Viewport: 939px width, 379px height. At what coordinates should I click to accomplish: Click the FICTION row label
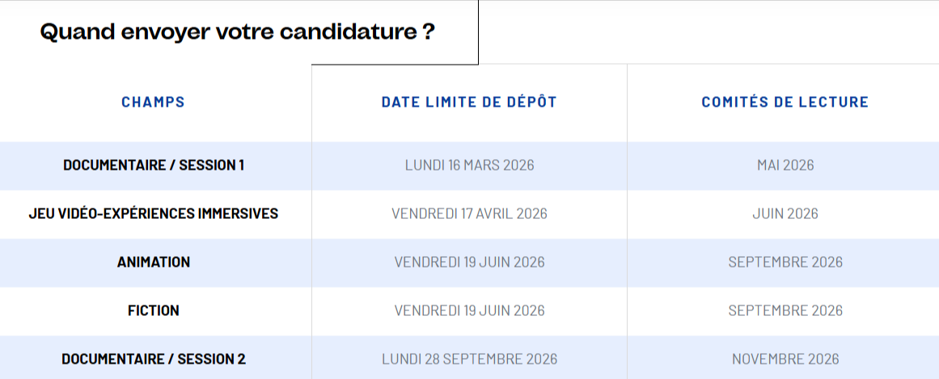[154, 310]
